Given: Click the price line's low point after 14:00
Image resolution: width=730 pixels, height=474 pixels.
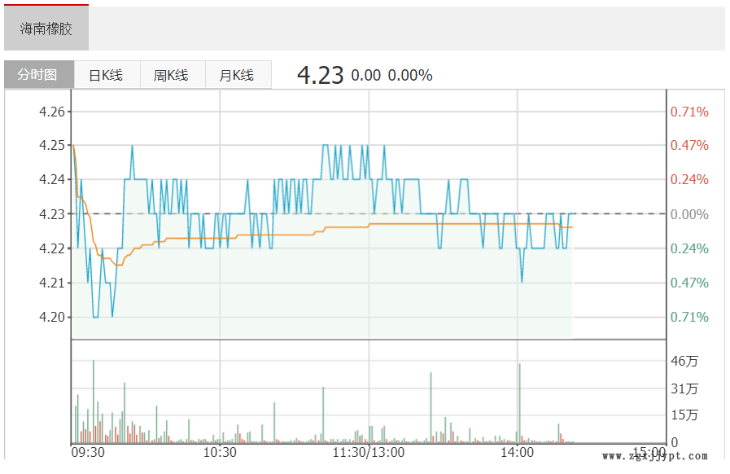Looking at the screenshot, I should [x=522, y=282].
